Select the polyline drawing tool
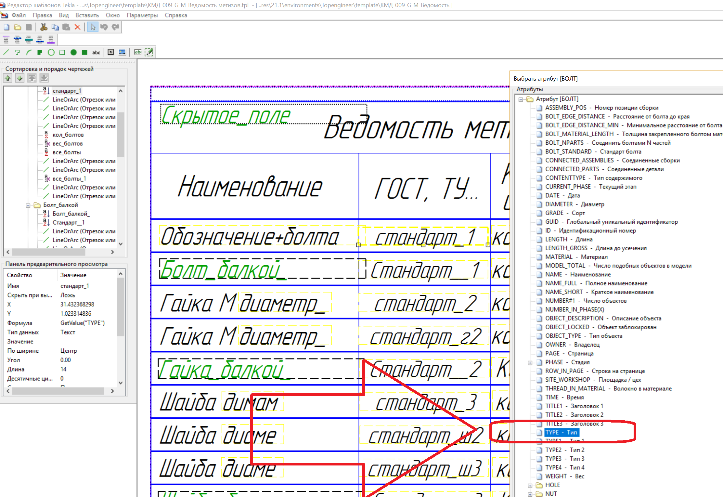The height and width of the screenshot is (497, 723). pos(18,52)
